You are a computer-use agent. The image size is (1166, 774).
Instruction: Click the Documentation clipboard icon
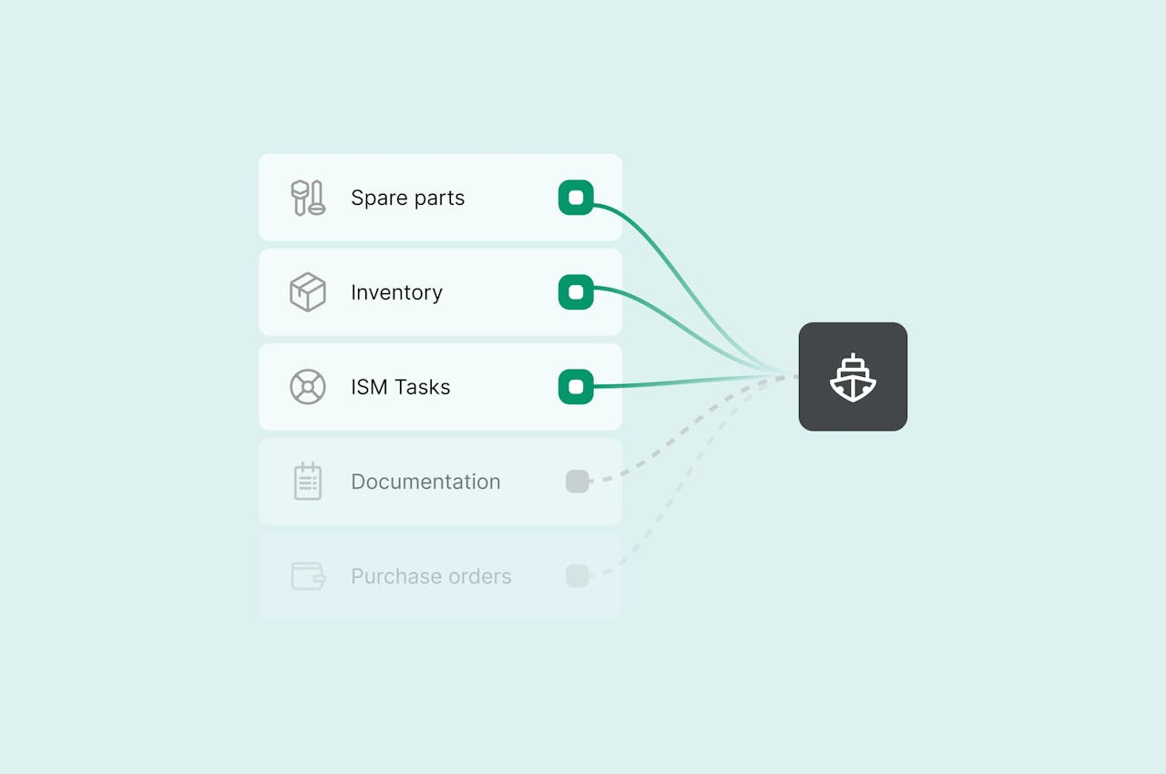(x=308, y=481)
